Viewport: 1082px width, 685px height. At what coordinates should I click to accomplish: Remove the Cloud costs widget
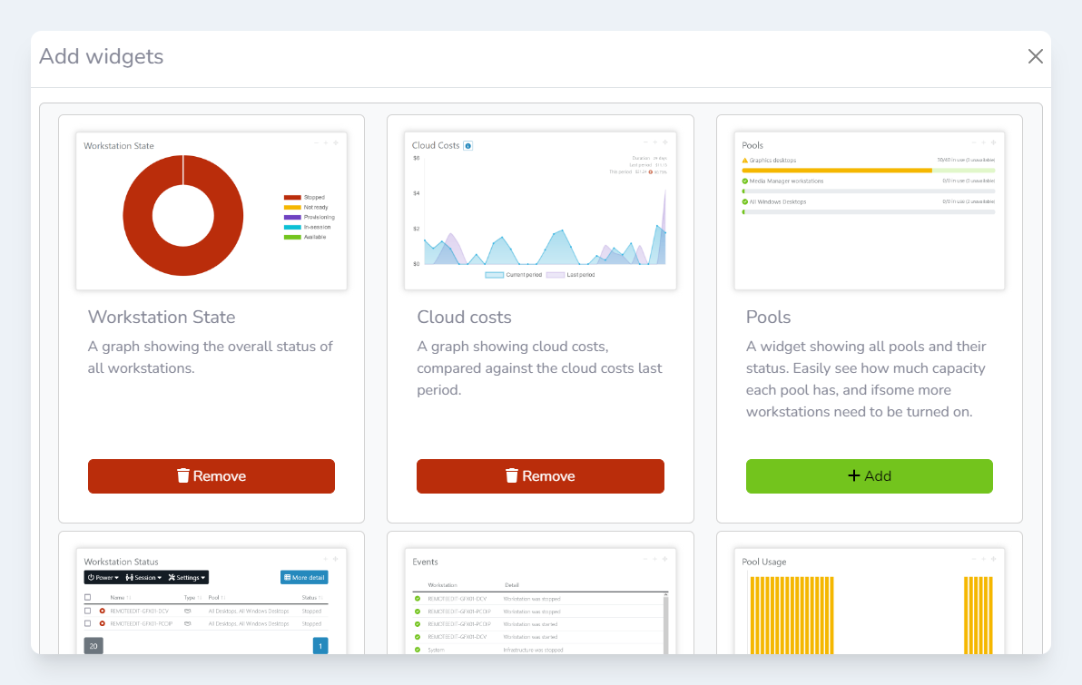(540, 476)
